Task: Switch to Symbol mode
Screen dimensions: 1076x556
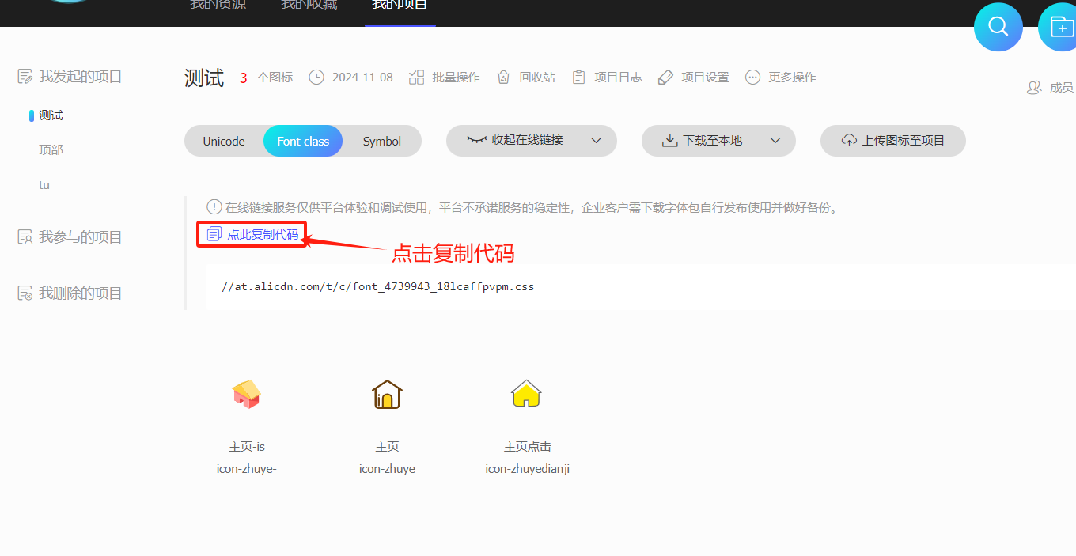Action: [x=382, y=142]
